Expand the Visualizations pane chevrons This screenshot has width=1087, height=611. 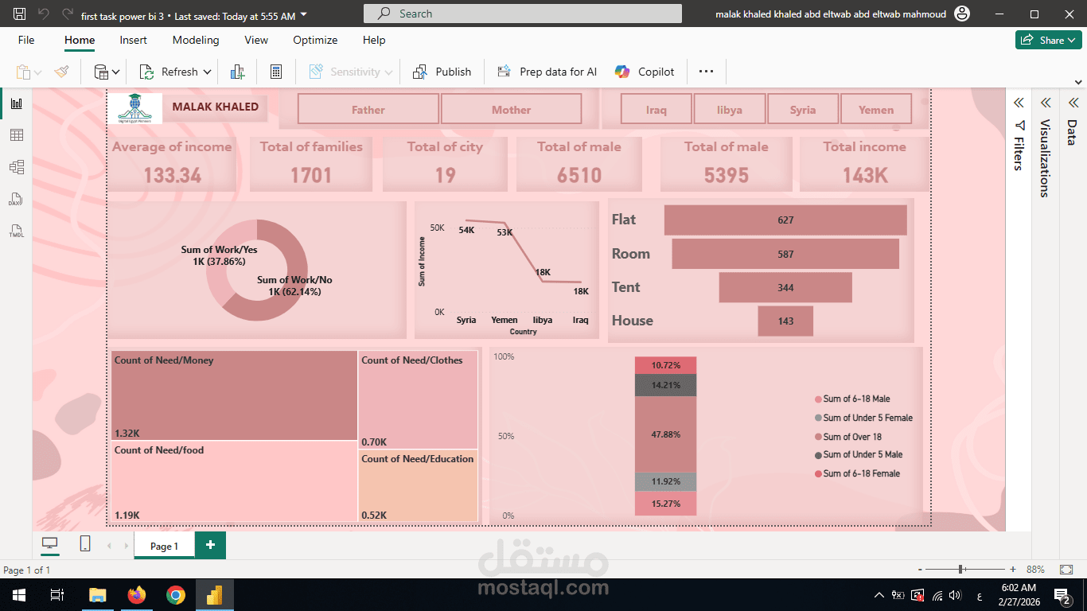tap(1046, 103)
